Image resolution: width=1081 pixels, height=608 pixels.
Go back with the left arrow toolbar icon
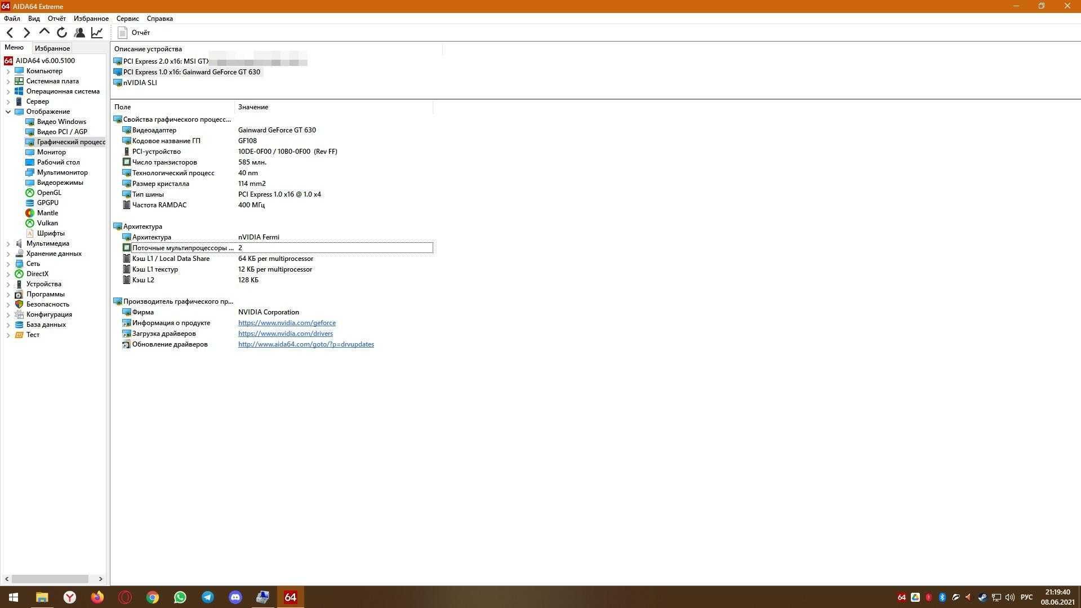click(x=10, y=33)
